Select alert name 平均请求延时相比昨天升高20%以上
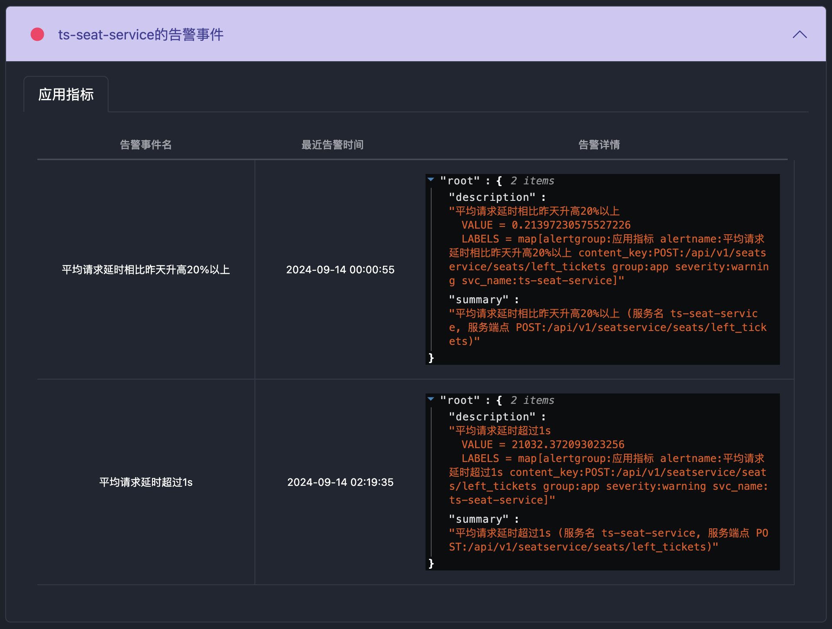Image resolution: width=832 pixels, height=629 pixels. point(146,270)
